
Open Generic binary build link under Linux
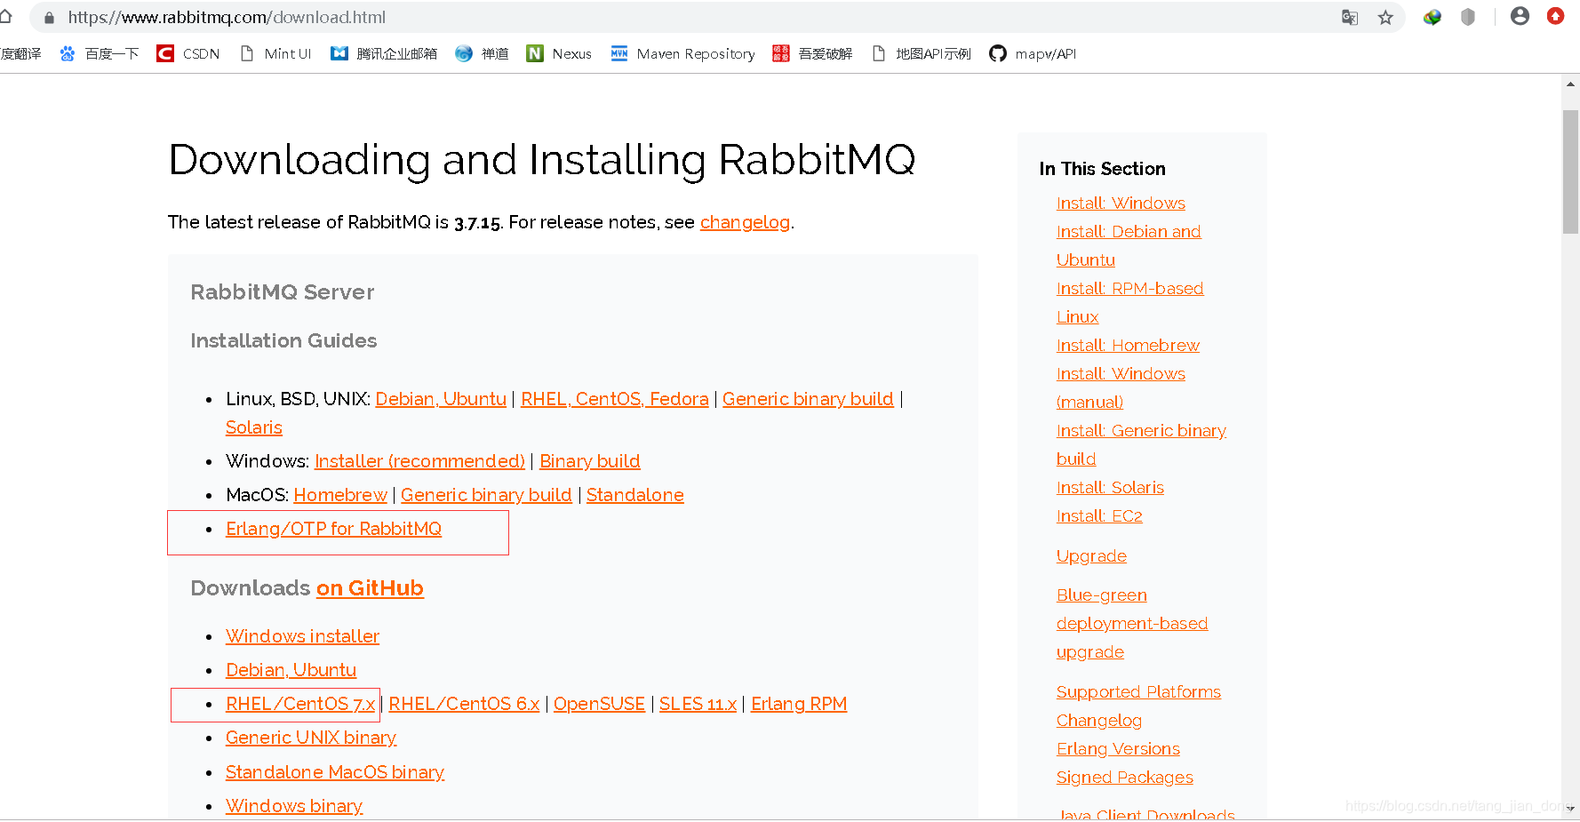(x=808, y=399)
